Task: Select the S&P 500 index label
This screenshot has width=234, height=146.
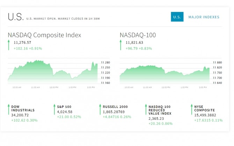Action: [x=64, y=107]
